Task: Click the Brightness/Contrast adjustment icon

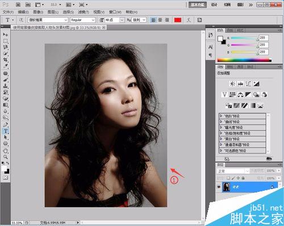Action: 232,83
